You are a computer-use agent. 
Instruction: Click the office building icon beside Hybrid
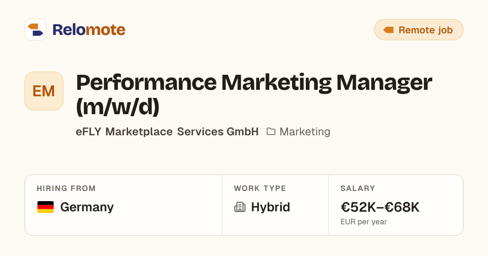coord(240,207)
